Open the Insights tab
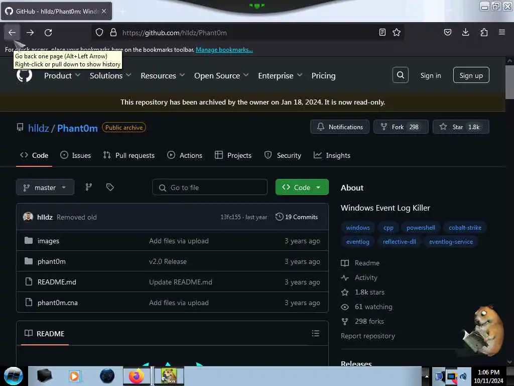This screenshot has height=386, width=514. pos(332,155)
